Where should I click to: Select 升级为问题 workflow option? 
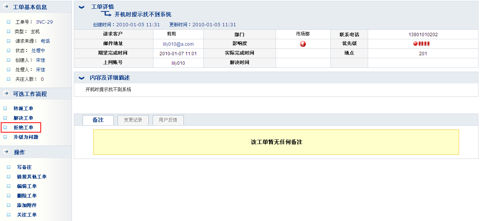(26, 137)
